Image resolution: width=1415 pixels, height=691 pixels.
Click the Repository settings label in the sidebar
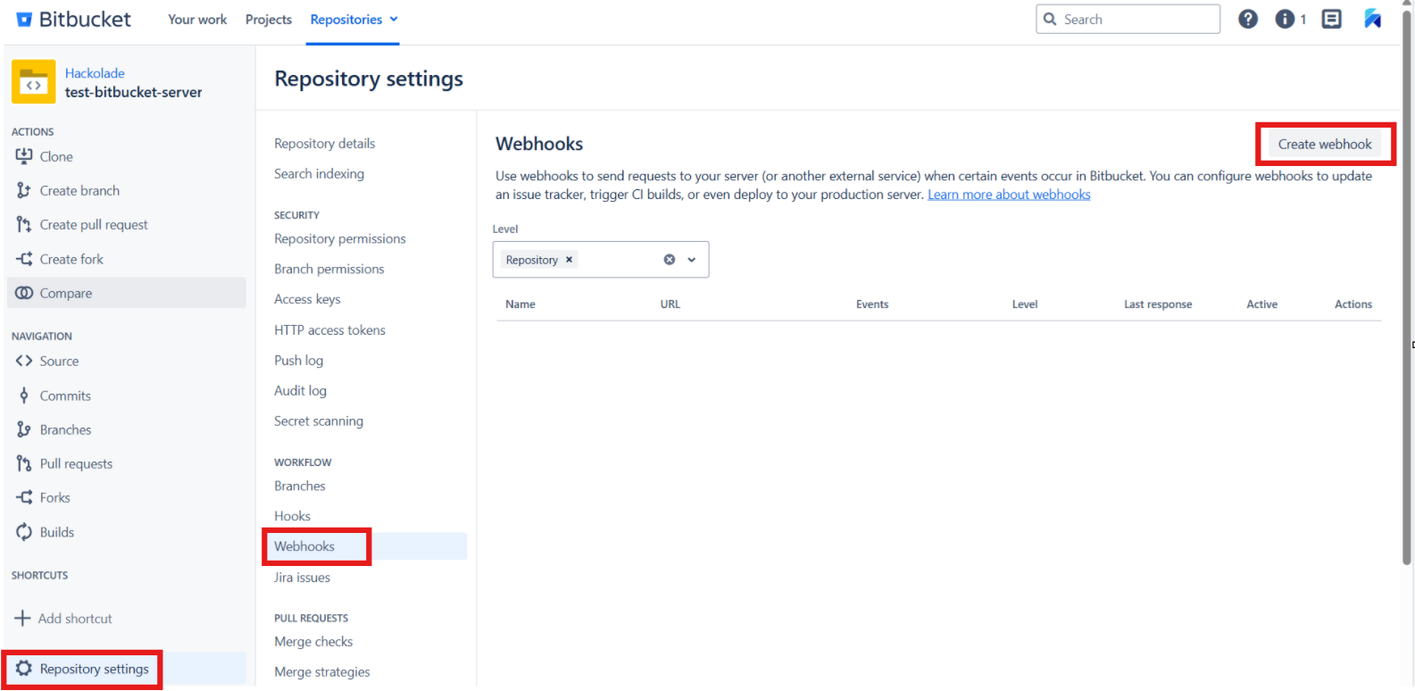(x=95, y=669)
